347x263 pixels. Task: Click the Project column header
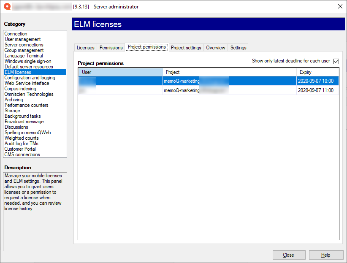coord(229,72)
